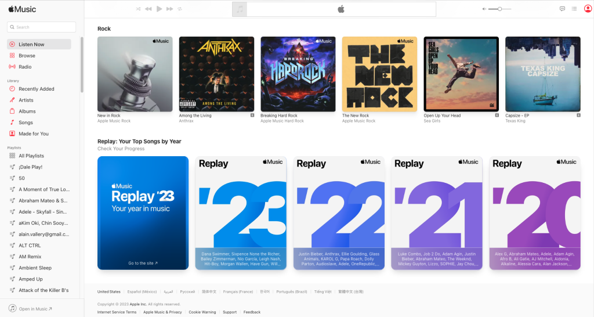Screen dimensions: 594x317
Task: Show the Up Next queue list
Action: [574, 9]
